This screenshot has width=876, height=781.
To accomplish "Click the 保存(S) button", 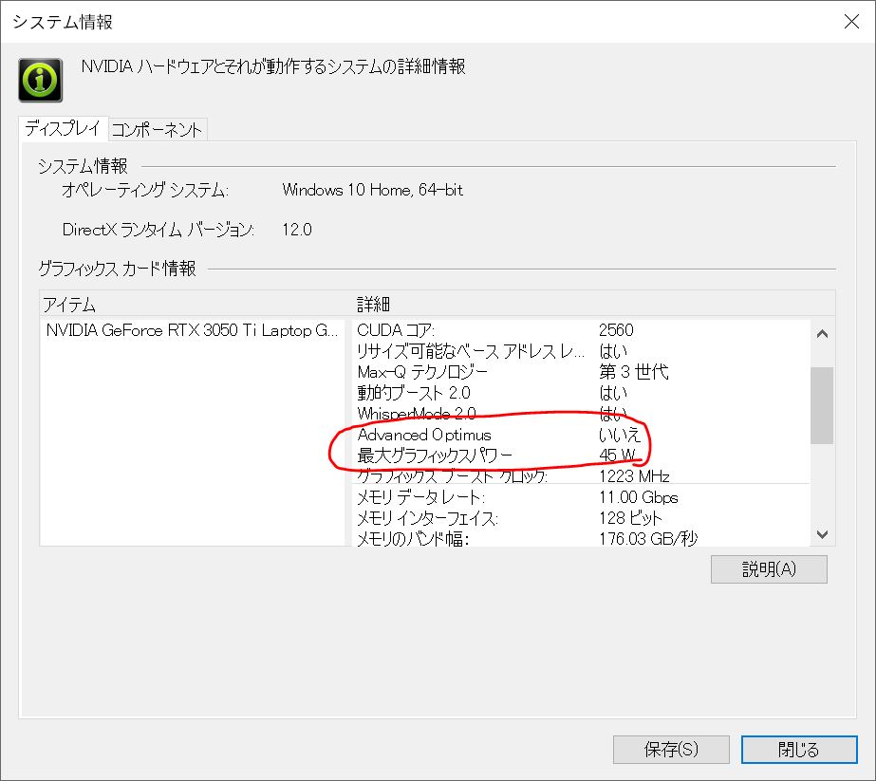I will click(x=671, y=749).
